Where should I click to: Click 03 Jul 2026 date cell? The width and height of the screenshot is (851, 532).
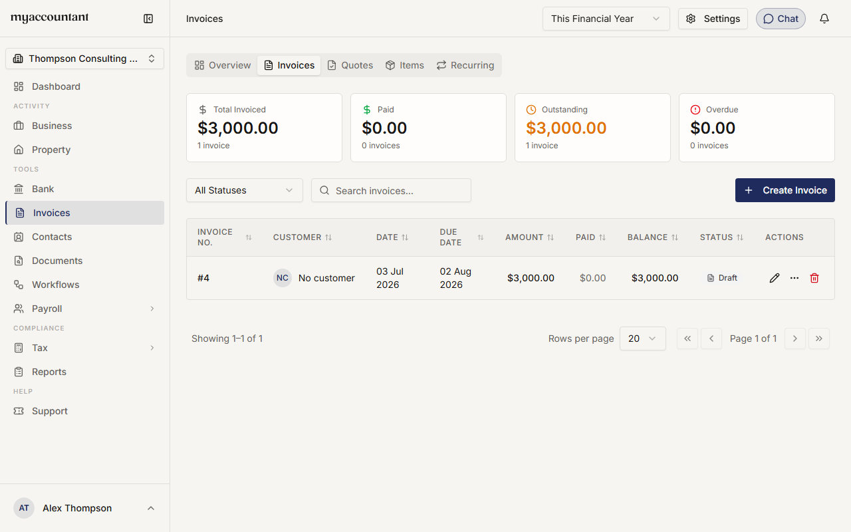pyautogui.click(x=390, y=278)
